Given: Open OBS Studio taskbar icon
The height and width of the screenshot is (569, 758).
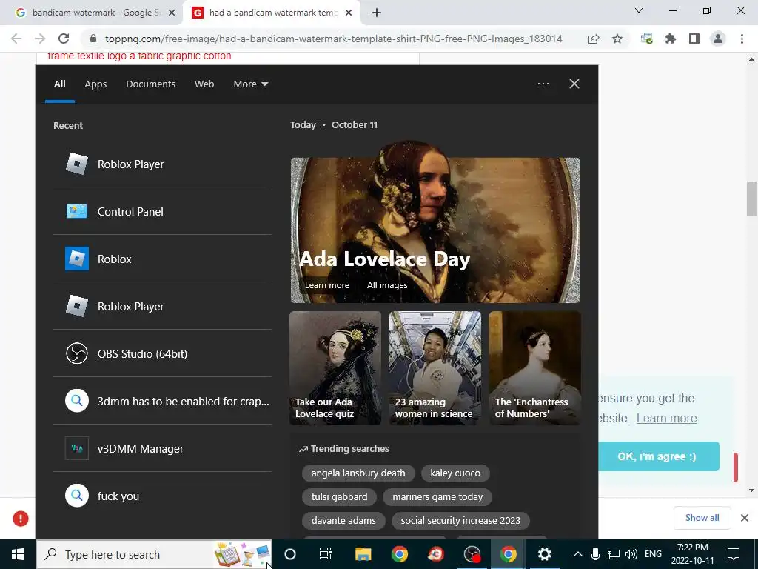Looking at the screenshot, I should pyautogui.click(x=472, y=554).
